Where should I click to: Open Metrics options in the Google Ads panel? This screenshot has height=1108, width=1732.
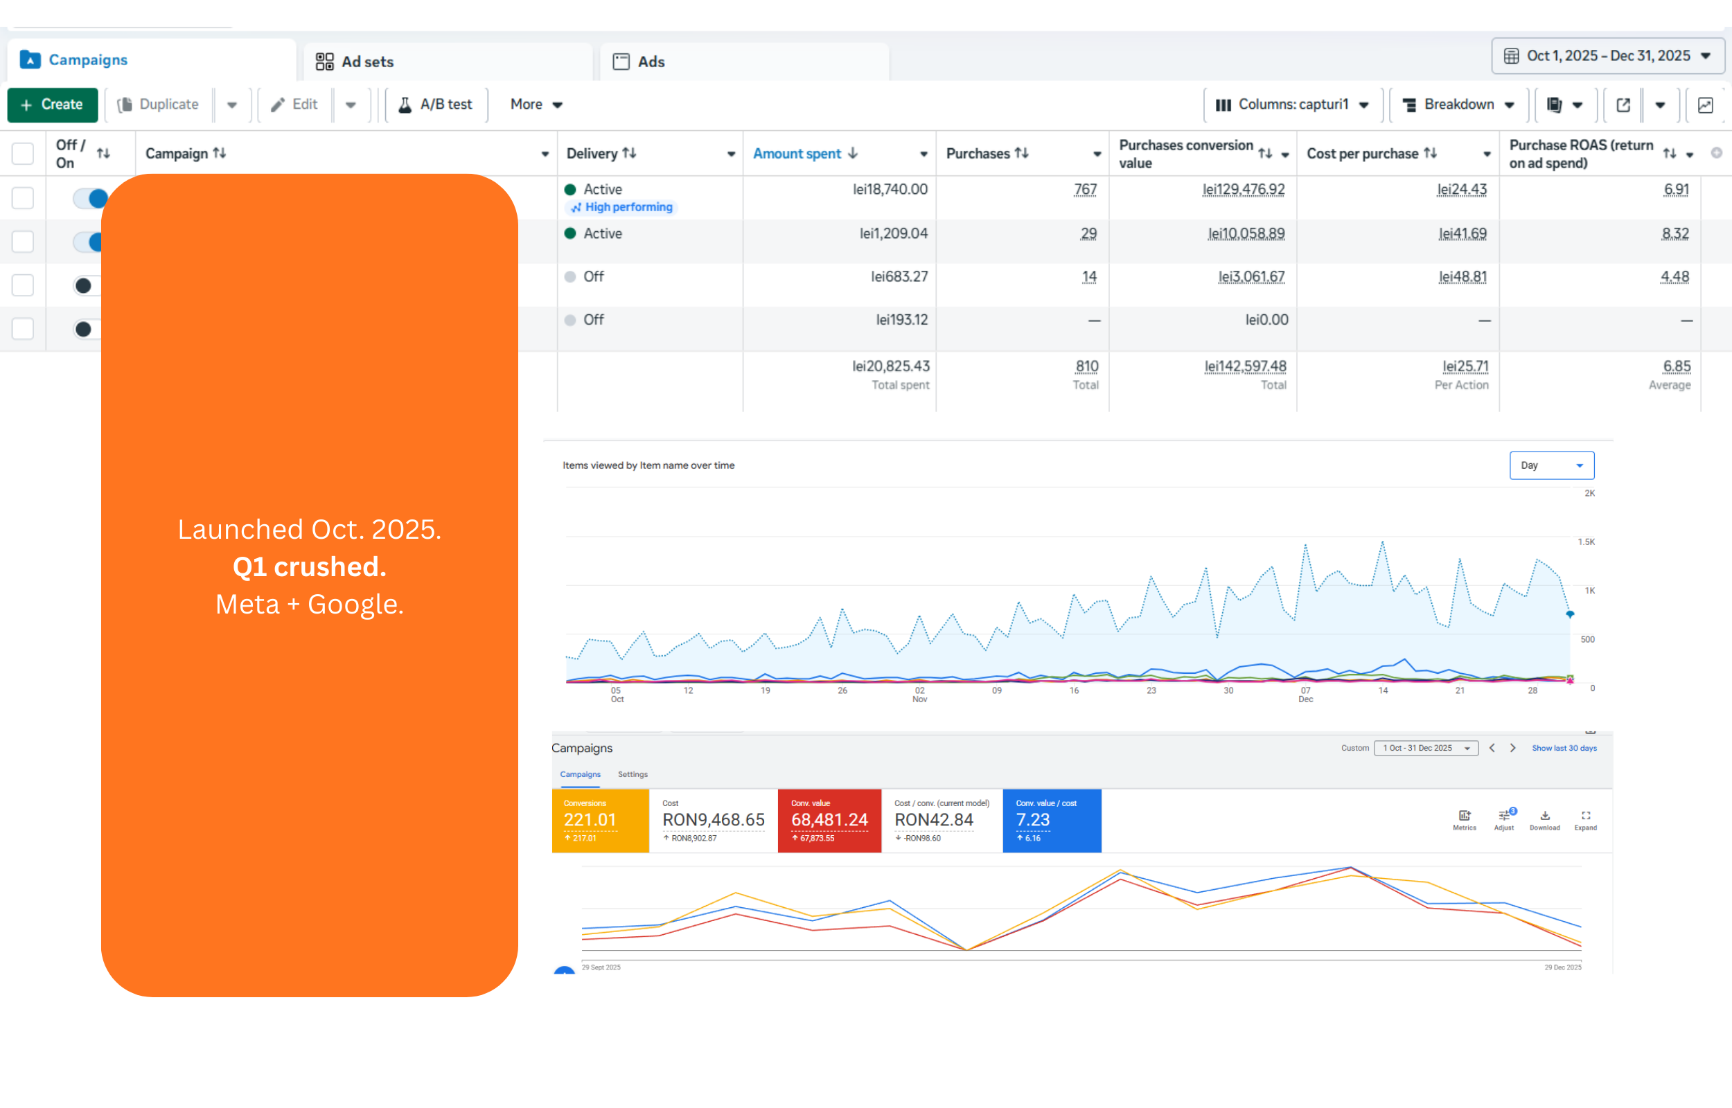[1465, 816]
